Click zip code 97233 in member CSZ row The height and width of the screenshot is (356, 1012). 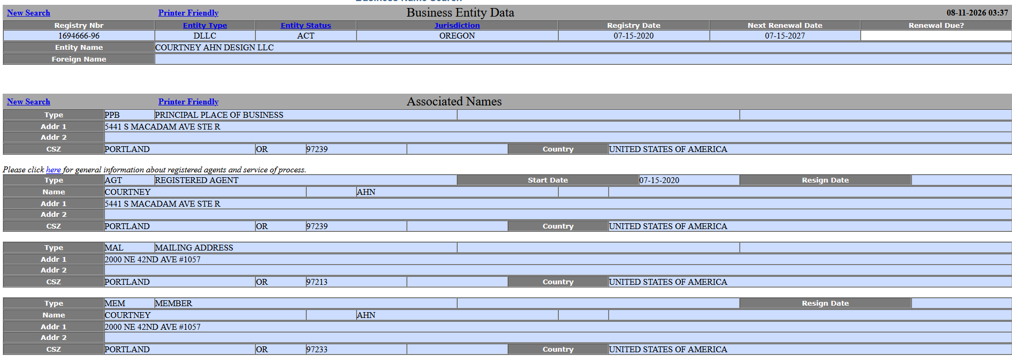(317, 350)
